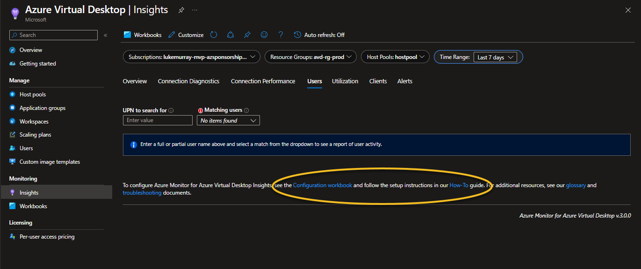Collapse the sidebar with double chevron
The height and width of the screenshot is (269, 641).
click(x=106, y=35)
